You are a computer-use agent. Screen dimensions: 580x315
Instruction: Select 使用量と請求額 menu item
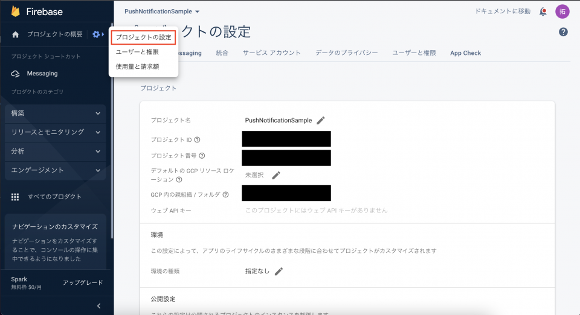pos(144,67)
